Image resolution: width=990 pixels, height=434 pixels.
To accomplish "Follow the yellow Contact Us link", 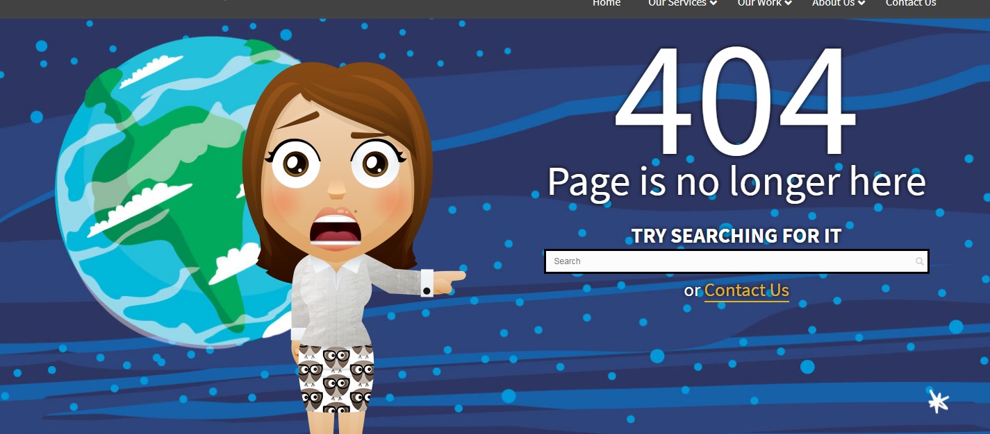I will coord(747,290).
